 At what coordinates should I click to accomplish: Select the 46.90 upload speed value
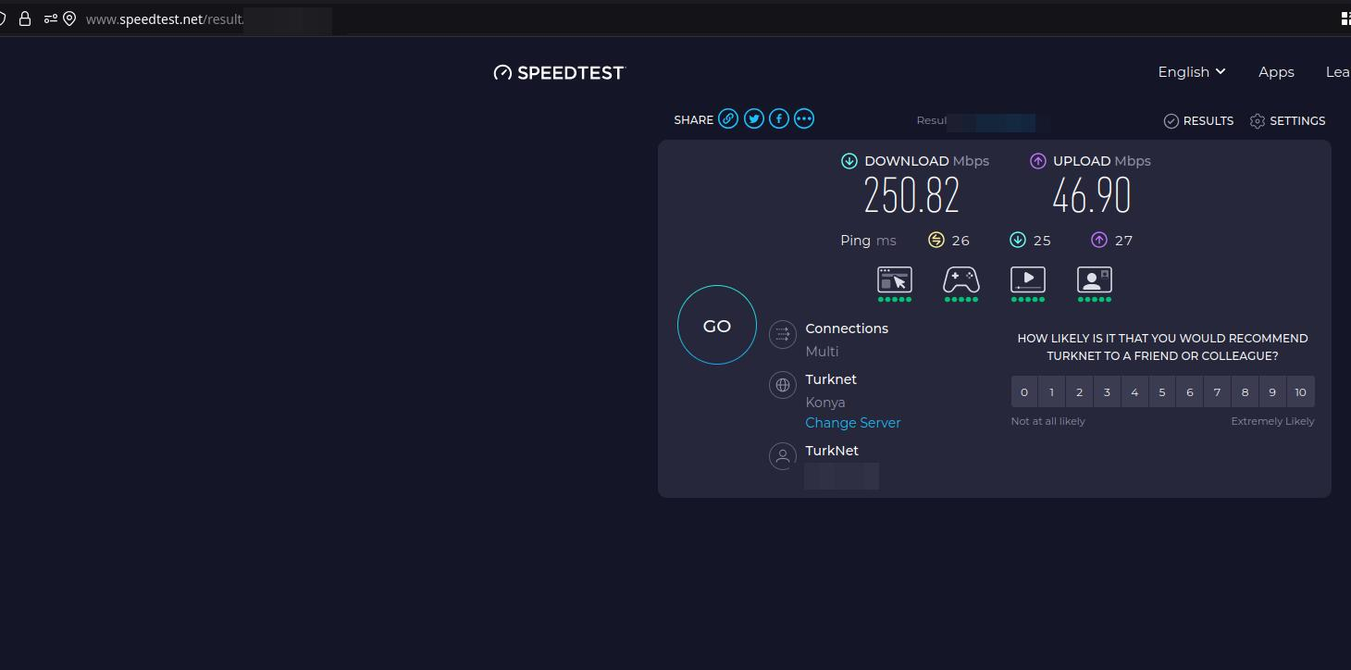(1092, 195)
